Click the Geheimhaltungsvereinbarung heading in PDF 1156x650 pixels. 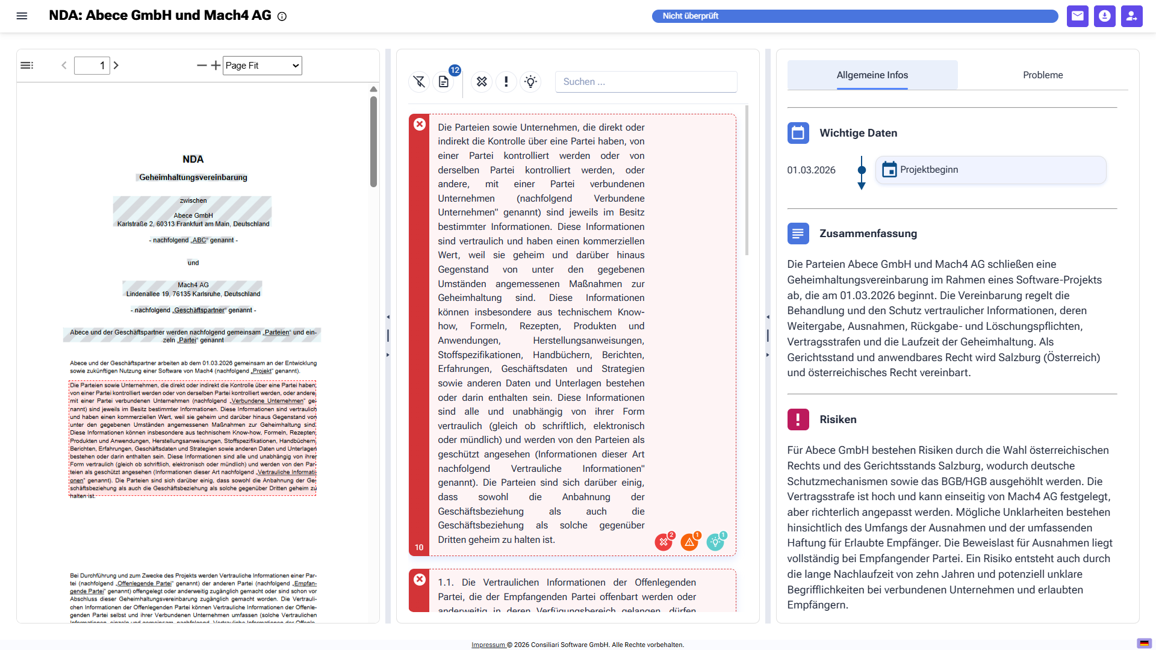pos(193,178)
